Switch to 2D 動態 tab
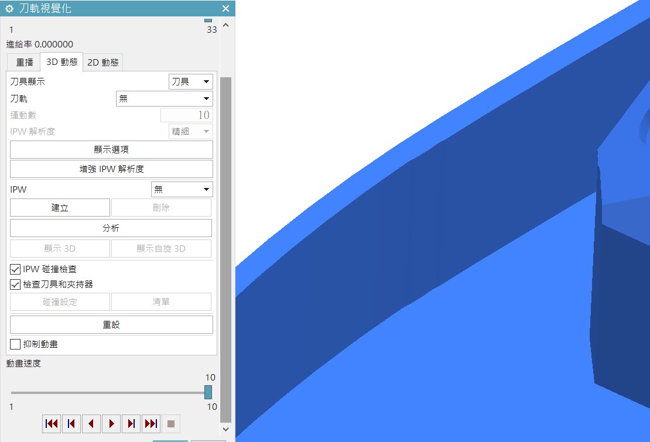 point(103,63)
